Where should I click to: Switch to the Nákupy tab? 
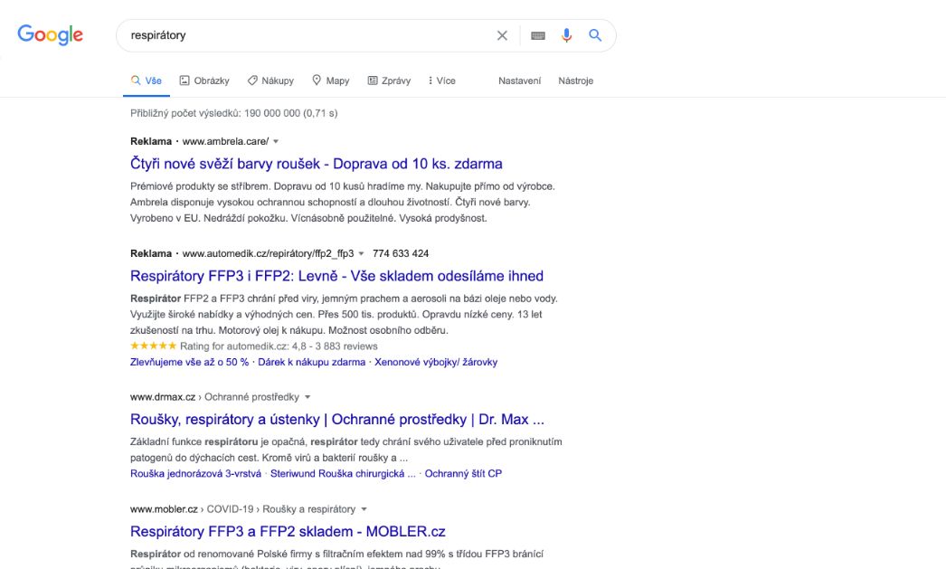point(270,81)
